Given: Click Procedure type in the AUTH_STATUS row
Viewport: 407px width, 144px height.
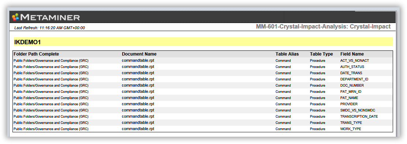Looking at the screenshot, I should tap(317, 67).
